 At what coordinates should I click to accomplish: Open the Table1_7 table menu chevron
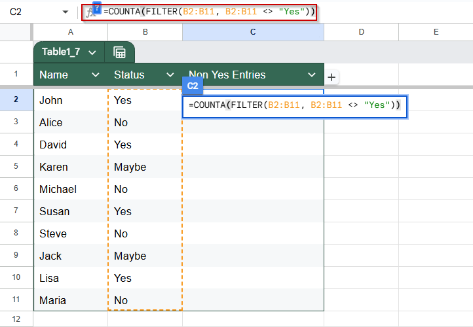click(x=92, y=53)
